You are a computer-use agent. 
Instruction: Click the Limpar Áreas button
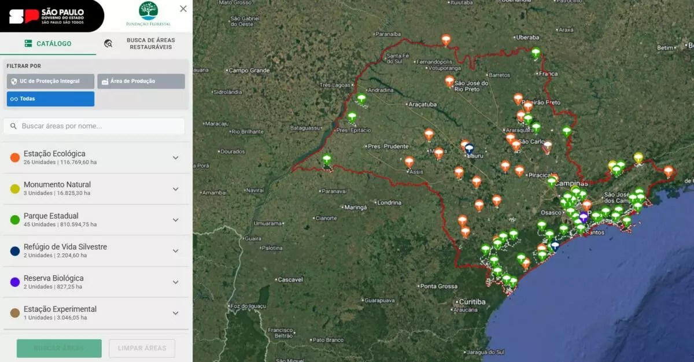coord(142,348)
